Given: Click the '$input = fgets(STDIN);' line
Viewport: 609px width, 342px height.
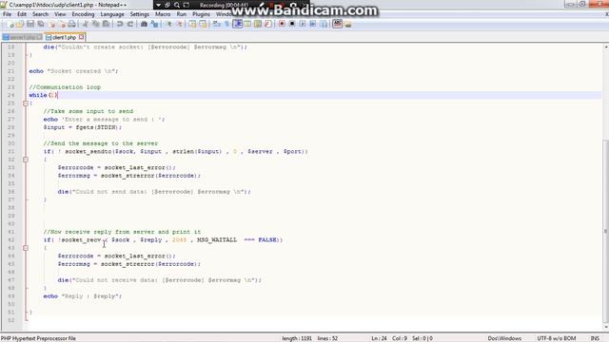Looking at the screenshot, I should 83,127.
